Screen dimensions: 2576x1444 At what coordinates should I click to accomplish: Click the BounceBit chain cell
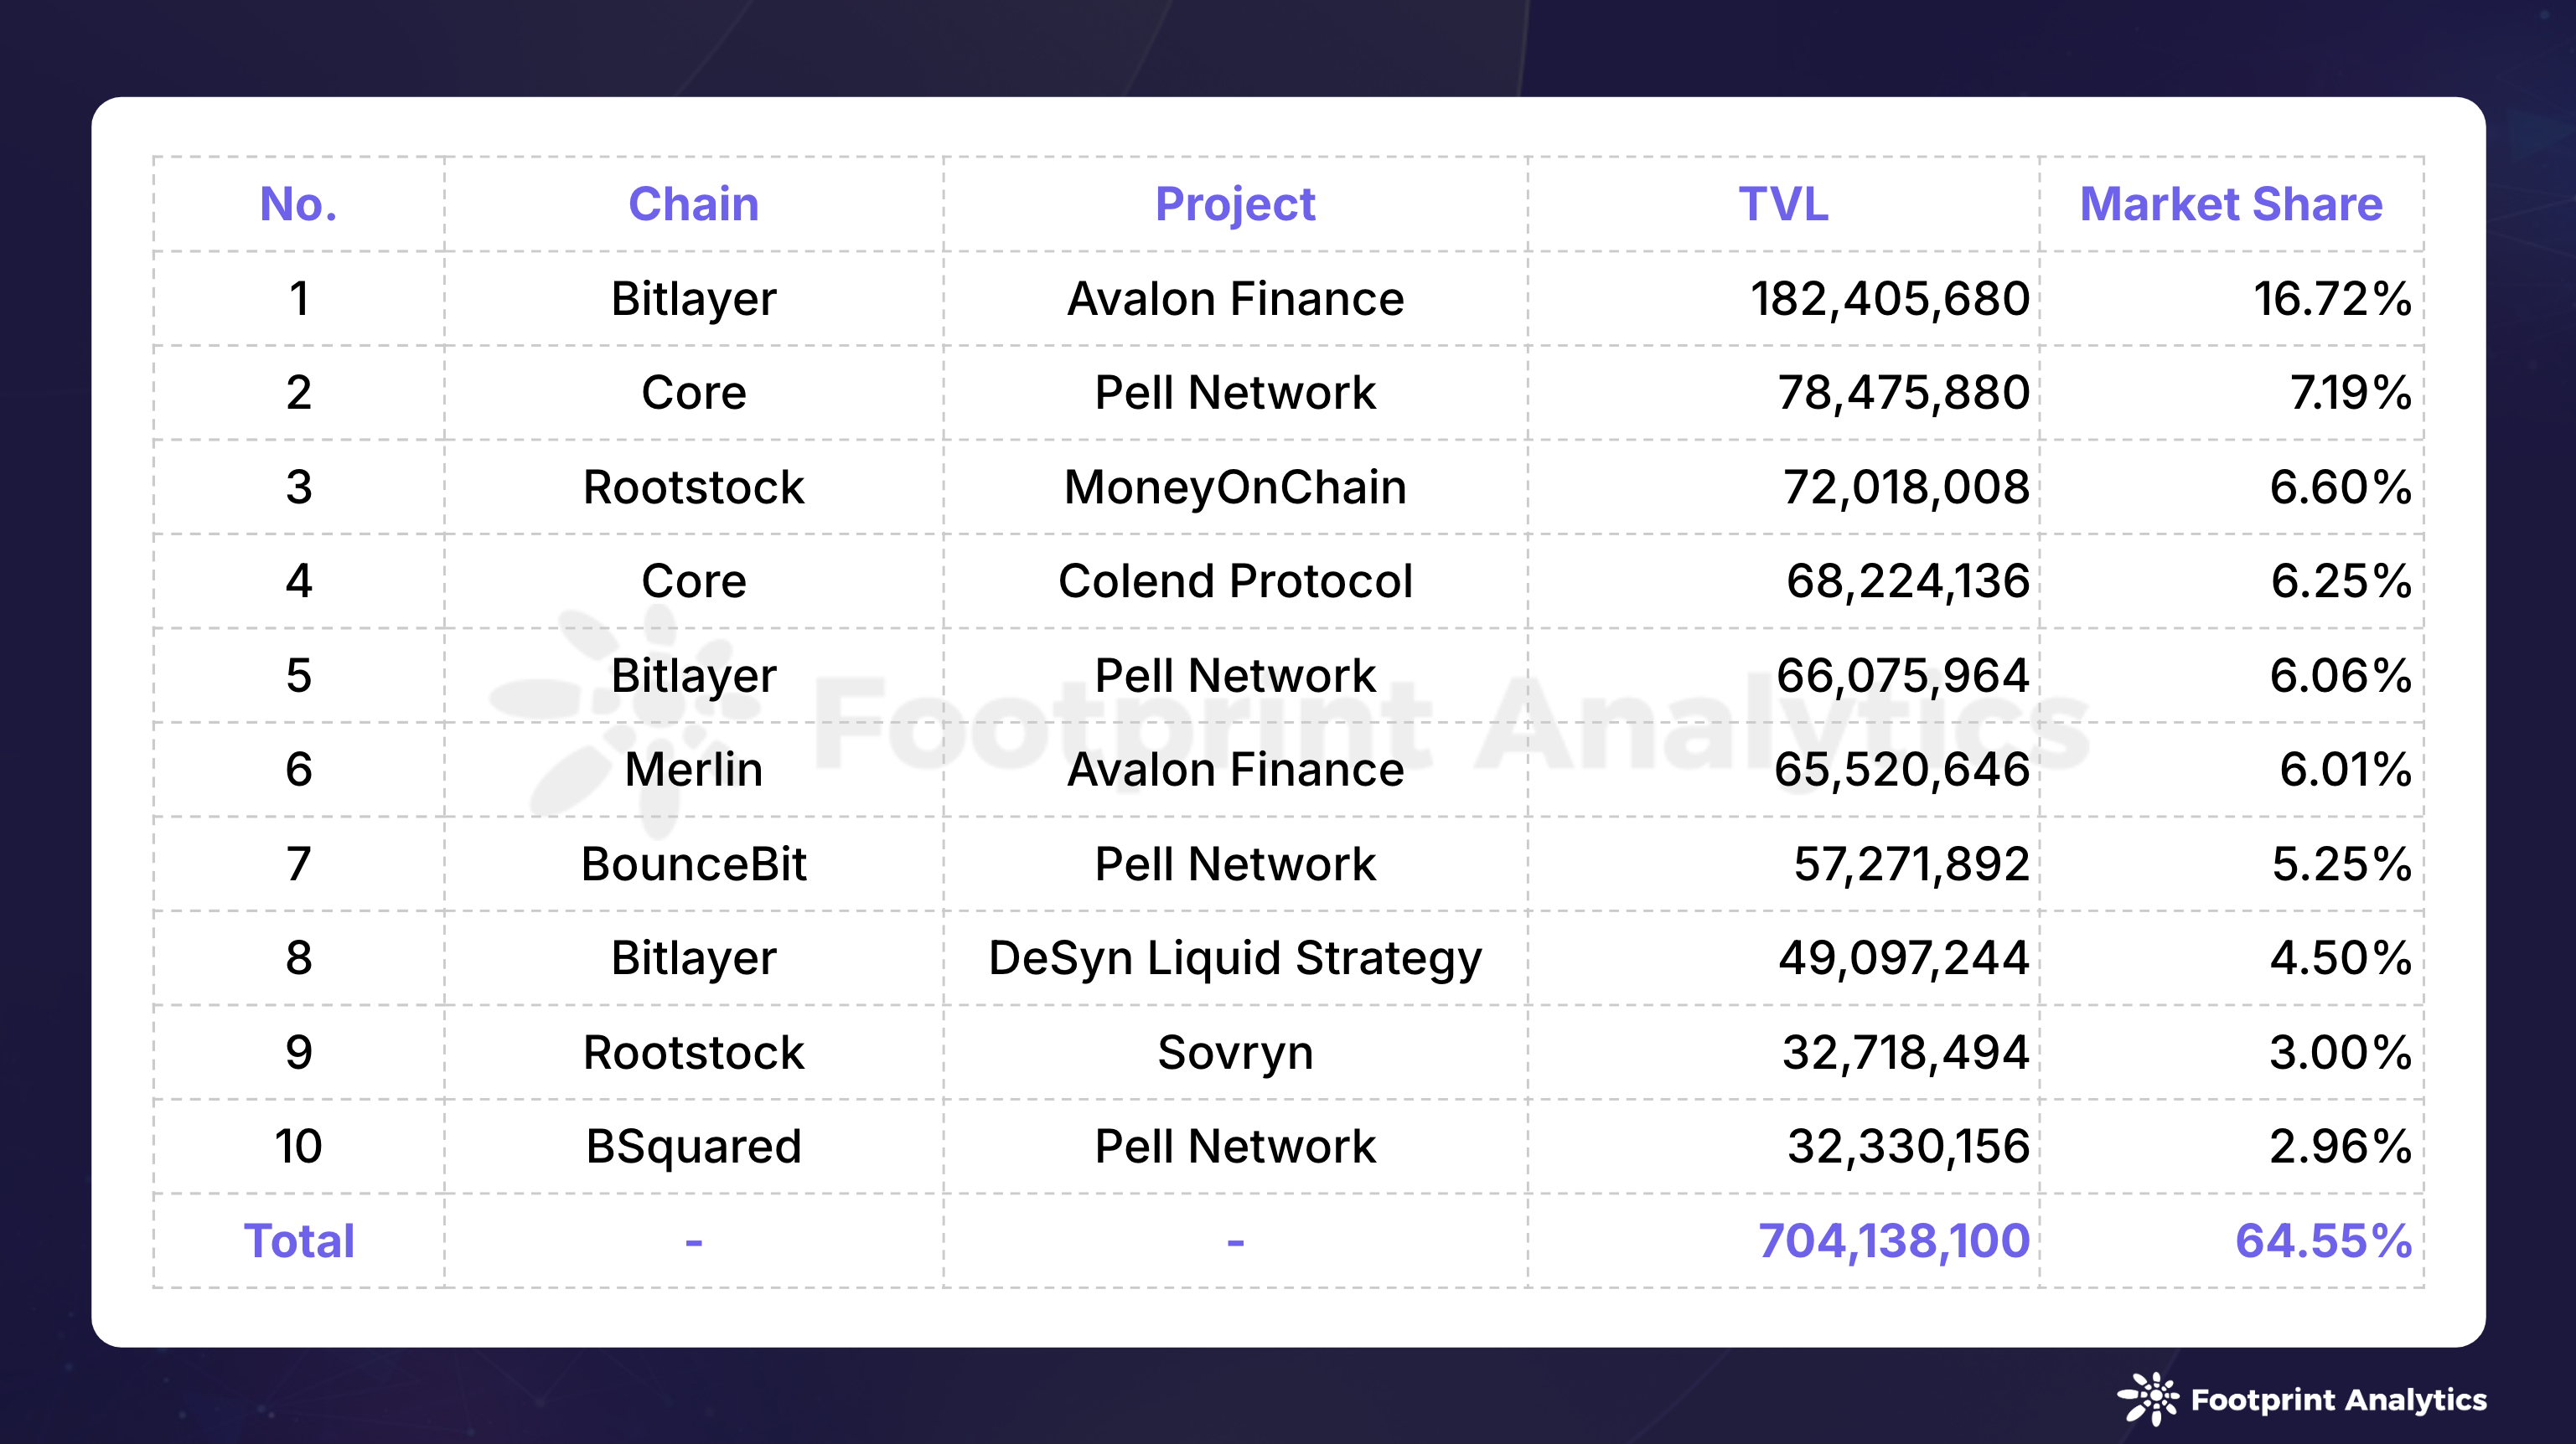693,864
